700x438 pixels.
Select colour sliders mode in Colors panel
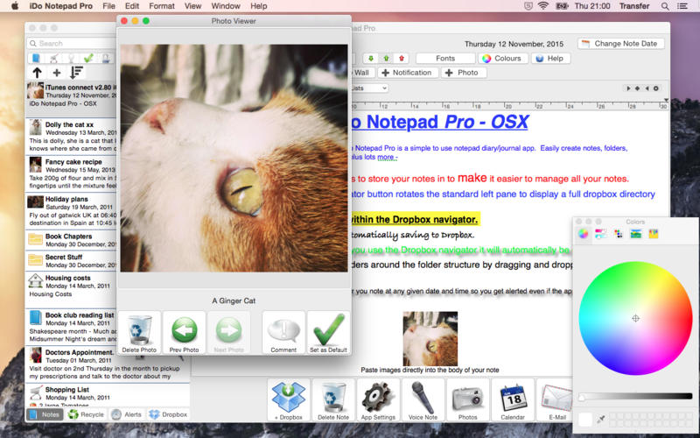(601, 234)
